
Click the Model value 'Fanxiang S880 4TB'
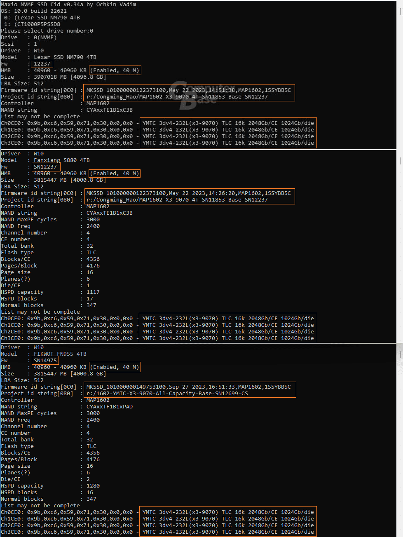(x=62, y=160)
